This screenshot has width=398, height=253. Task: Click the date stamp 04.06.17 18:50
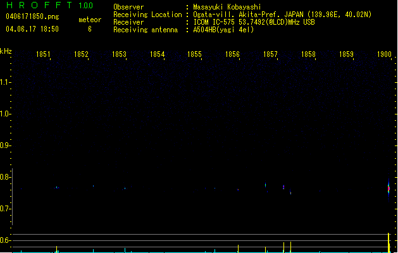click(32, 29)
